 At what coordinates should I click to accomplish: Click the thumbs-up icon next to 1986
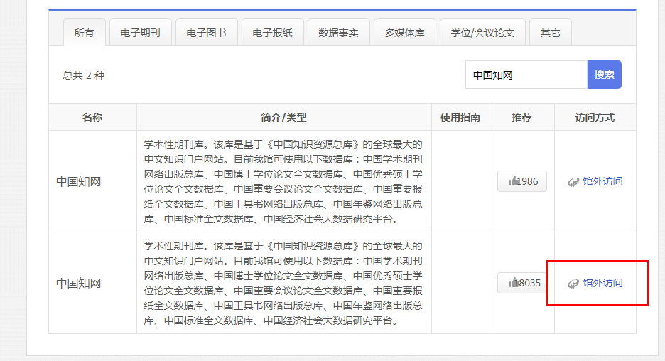pyautogui.click(x=514, y=181)
